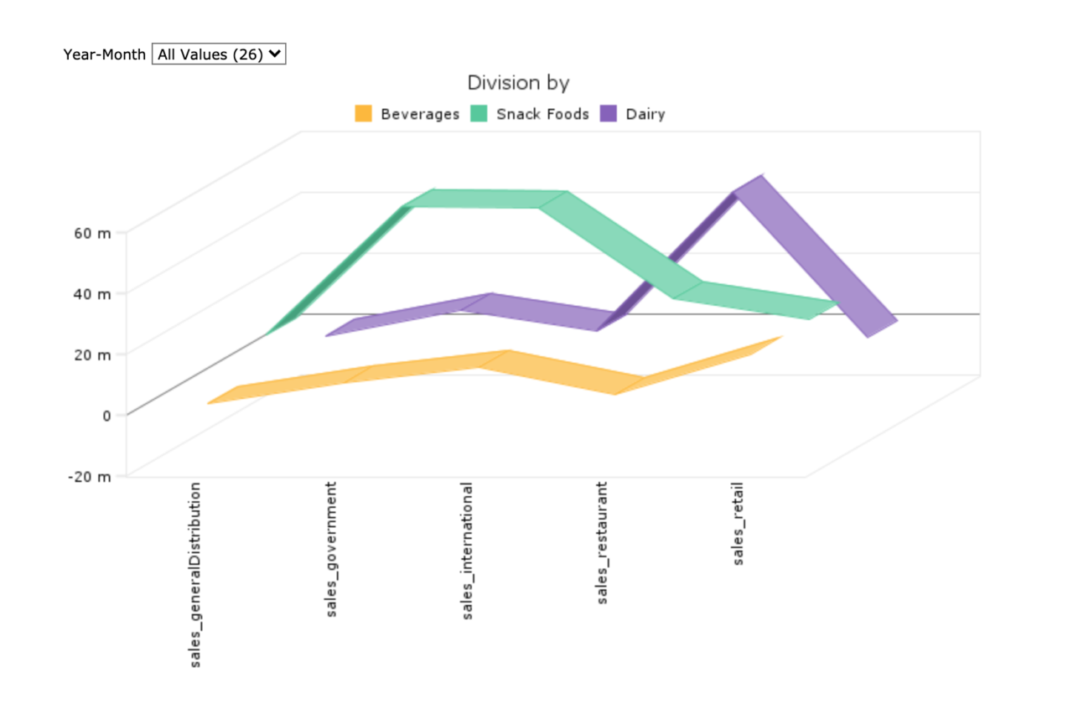Click the sales_international axis label
Viewport: 1073px width, 719px height.
467,550
